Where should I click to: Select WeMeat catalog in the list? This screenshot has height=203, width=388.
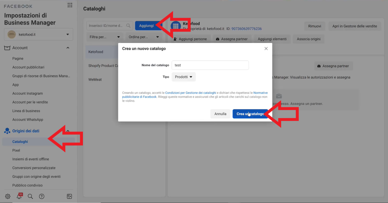95,79
